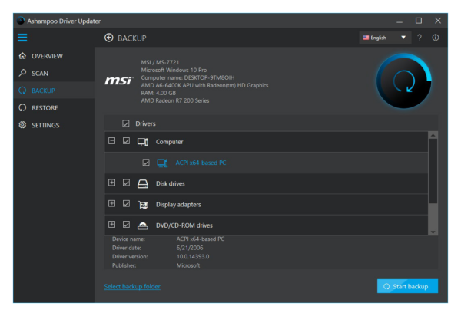
Task: Uncheck the Disk drives checkbox
Action: (x=127, y=183)
